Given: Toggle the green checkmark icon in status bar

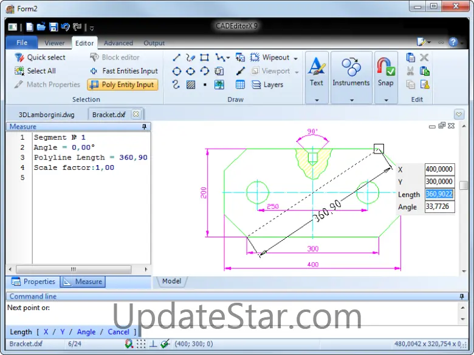Looking at the screenshot, I should (165, 343).
